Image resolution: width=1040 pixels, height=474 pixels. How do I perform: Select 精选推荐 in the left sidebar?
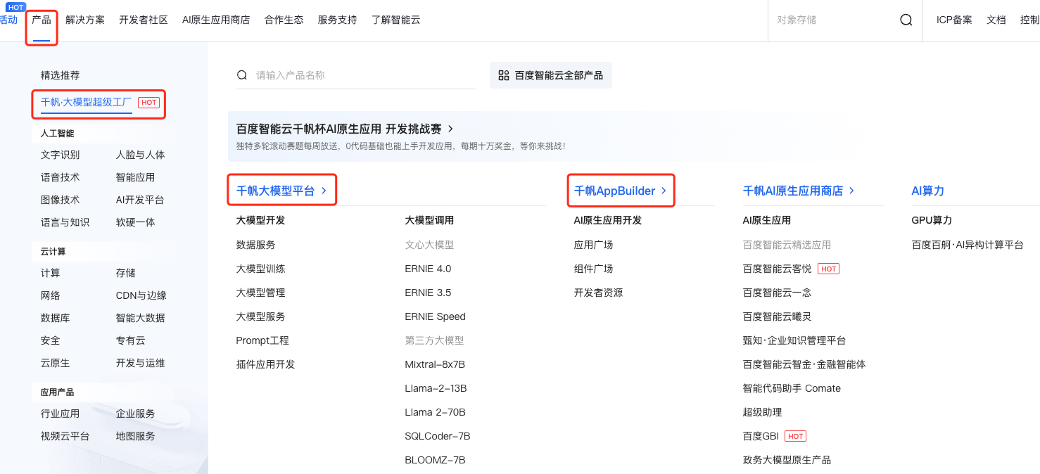coord(61,75)
